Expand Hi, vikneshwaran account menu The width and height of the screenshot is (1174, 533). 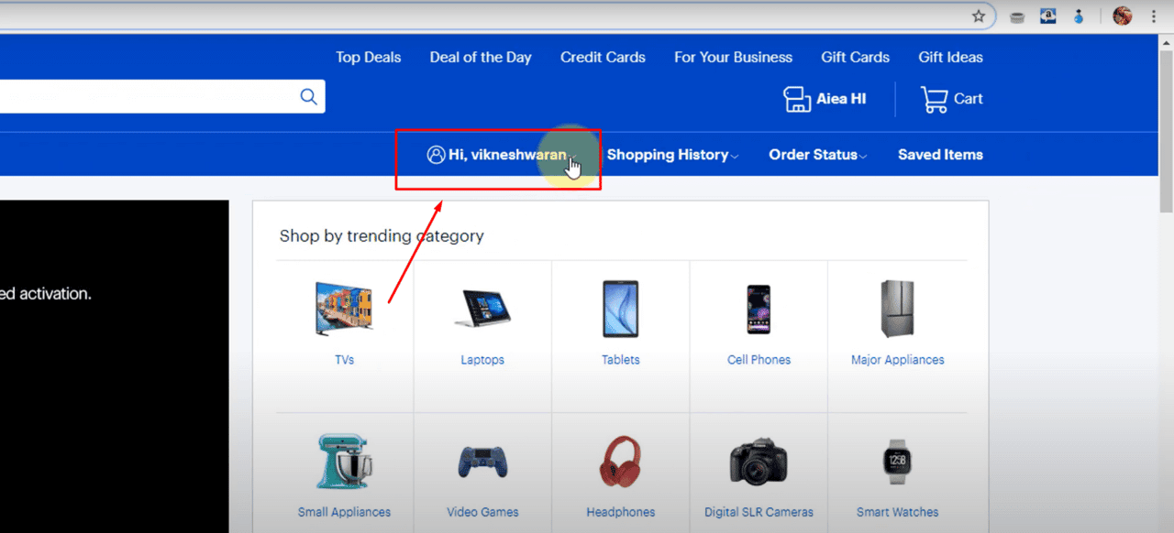point(501,155)
